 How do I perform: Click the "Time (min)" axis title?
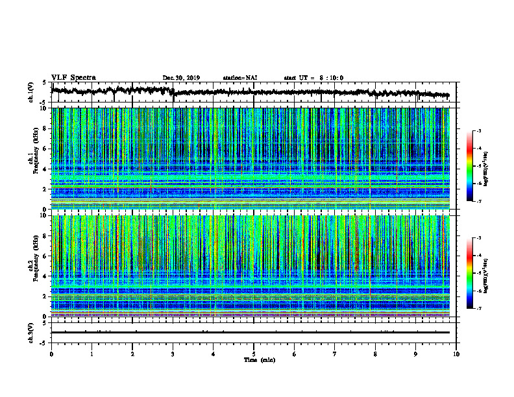tap(260, 360)
